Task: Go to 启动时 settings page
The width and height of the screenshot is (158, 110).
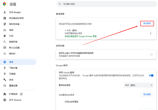Action: (12, 53)
